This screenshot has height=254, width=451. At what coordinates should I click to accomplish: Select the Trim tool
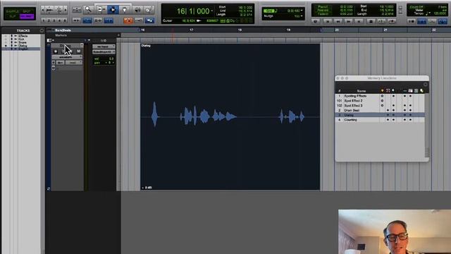(x=101, y=10)
